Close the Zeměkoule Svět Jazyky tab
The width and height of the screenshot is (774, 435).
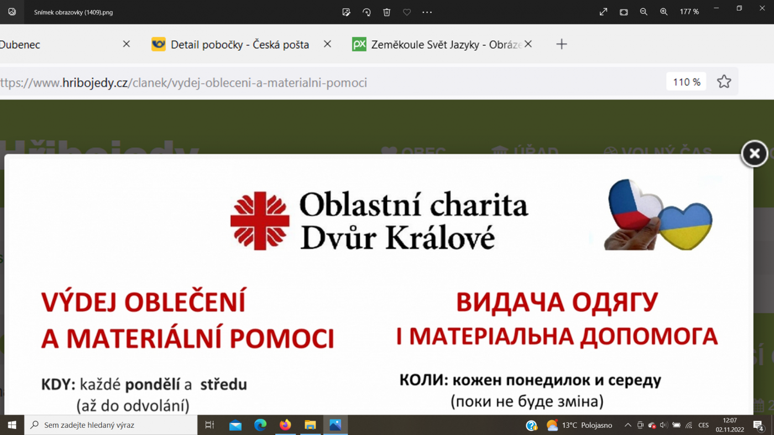(x=528, y=44)
